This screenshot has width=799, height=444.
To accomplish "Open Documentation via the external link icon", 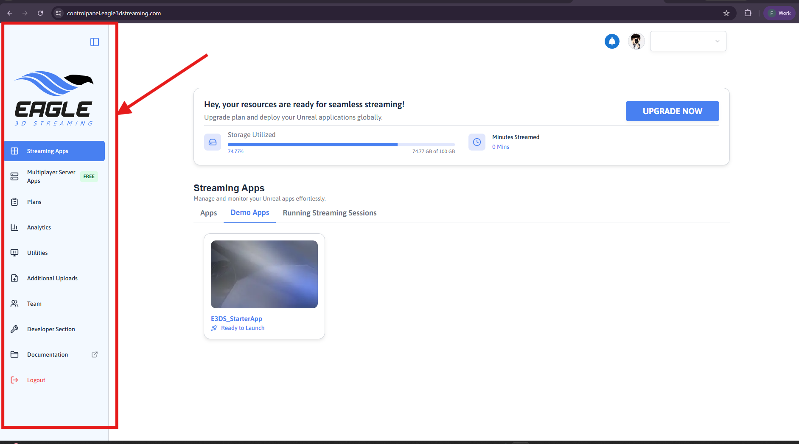I will (95, 355).
